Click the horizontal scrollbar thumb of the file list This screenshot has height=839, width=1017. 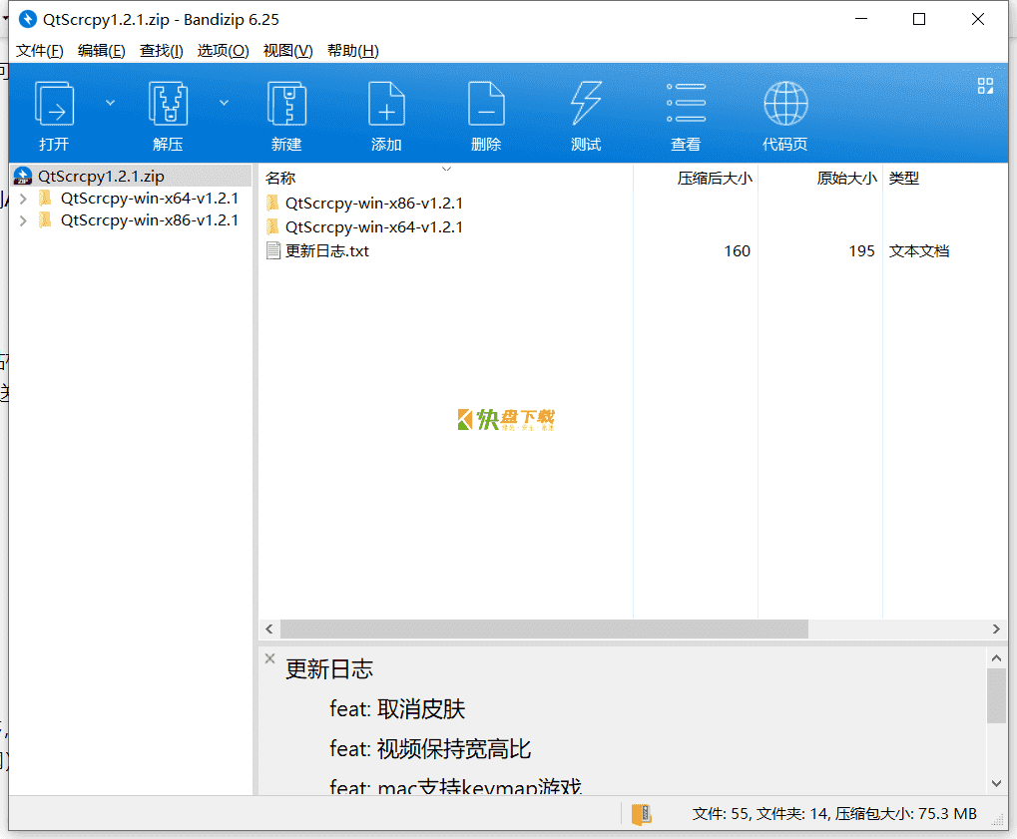544,629
